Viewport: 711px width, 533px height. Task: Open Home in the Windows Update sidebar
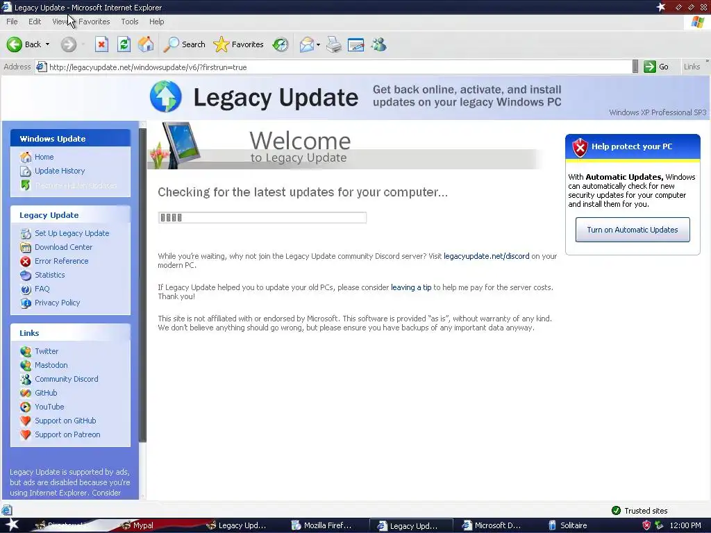44,157
